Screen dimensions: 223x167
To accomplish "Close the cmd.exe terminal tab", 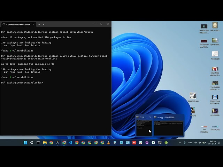I will (x=33, y=25).
